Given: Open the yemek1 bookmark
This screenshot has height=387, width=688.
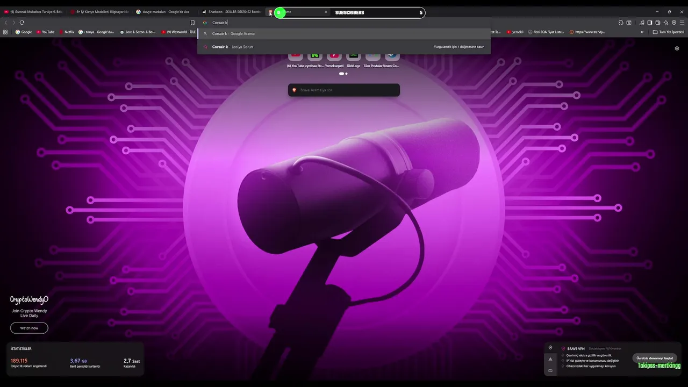Looking at the screenshot, I should pos(515,32).
